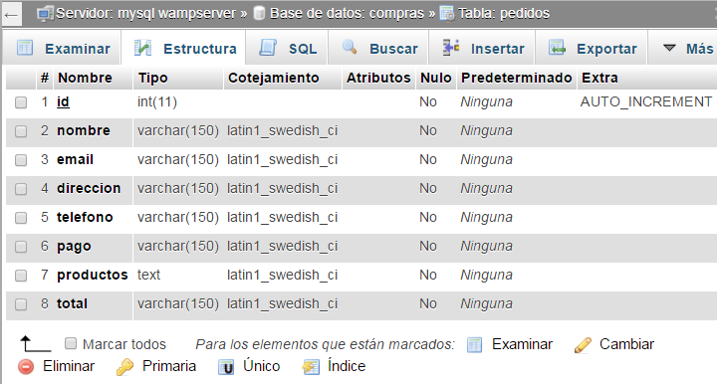Expand the Más dropdown menu
Screen dimensions: 717x384
[688, 49]
